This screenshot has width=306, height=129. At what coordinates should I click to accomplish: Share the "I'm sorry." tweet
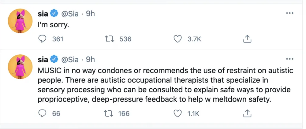click(x=247, y=39)
